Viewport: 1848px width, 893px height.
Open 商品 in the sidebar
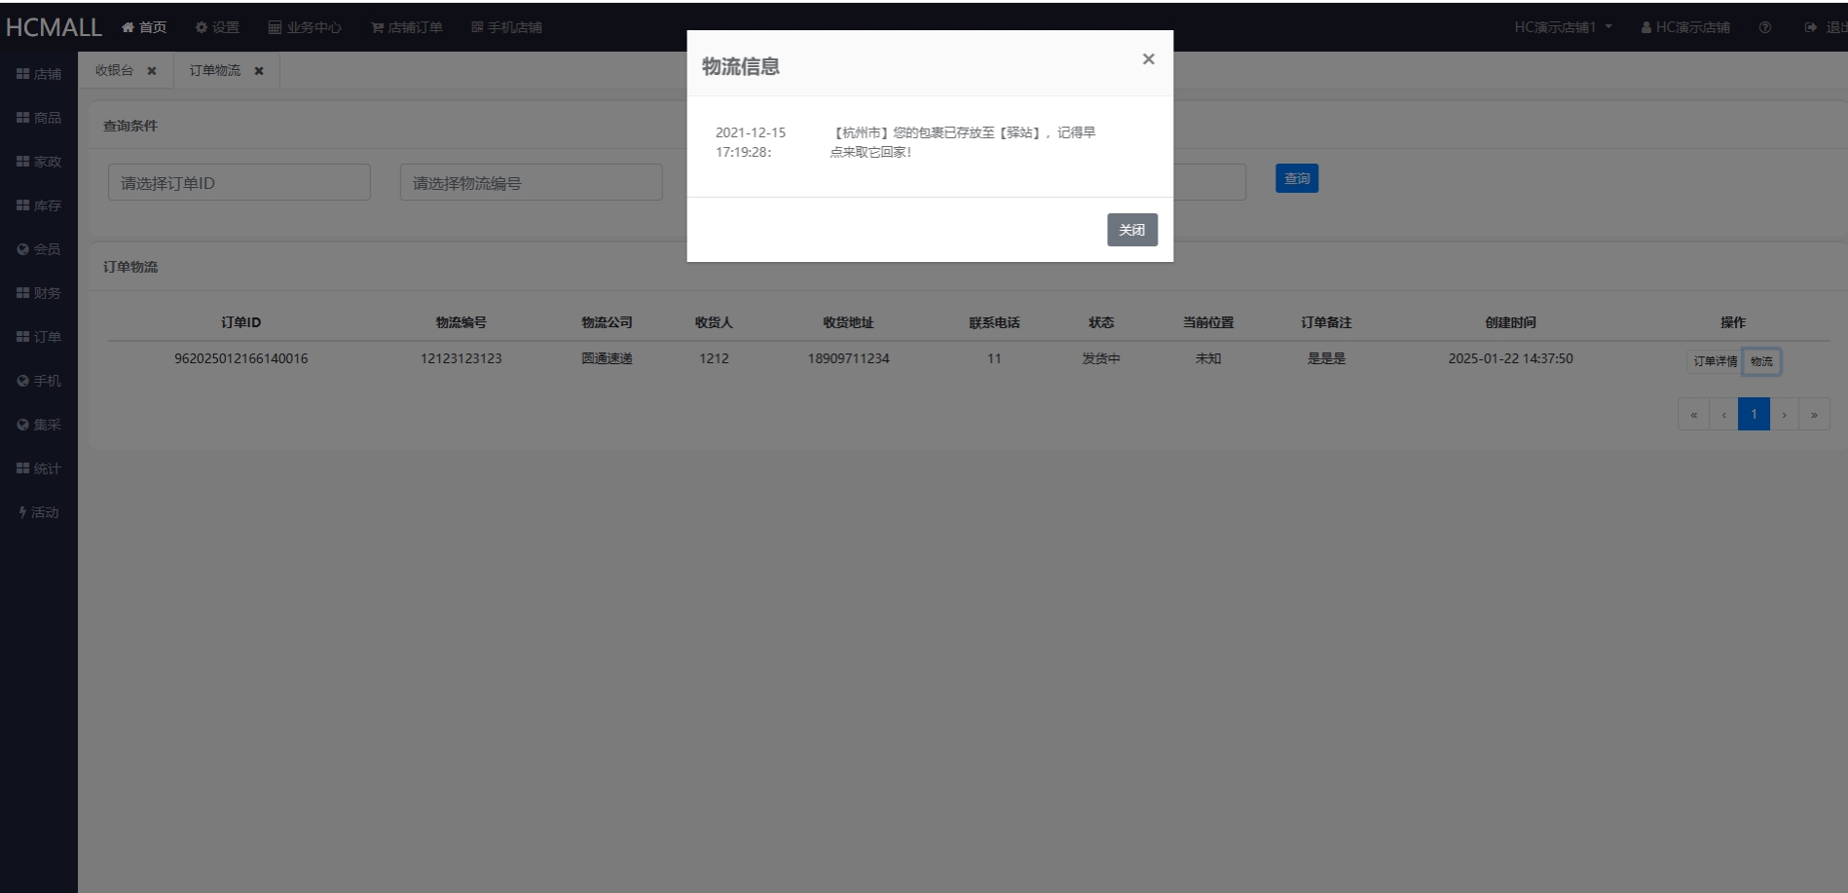(x=39, y=118)
